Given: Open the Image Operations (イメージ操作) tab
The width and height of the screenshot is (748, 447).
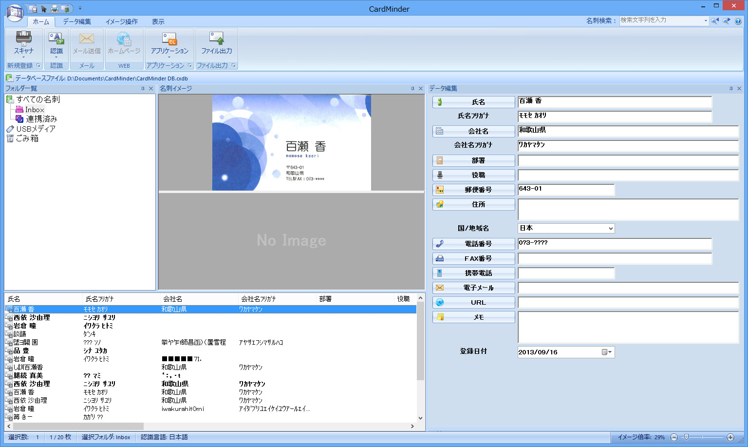Looking at the screenshot, I should pyautogui.click(x=122, y=21).
